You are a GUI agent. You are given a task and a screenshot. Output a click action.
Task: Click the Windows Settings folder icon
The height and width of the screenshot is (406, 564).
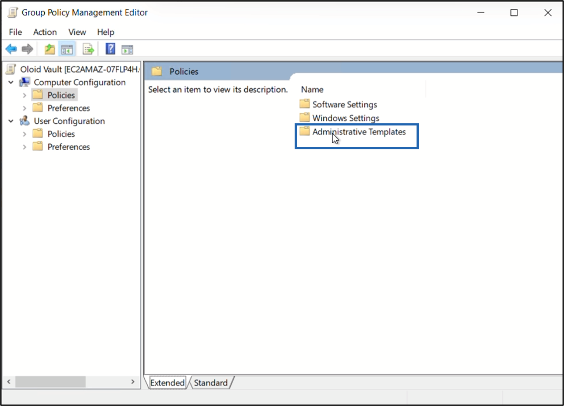[305, 117]
